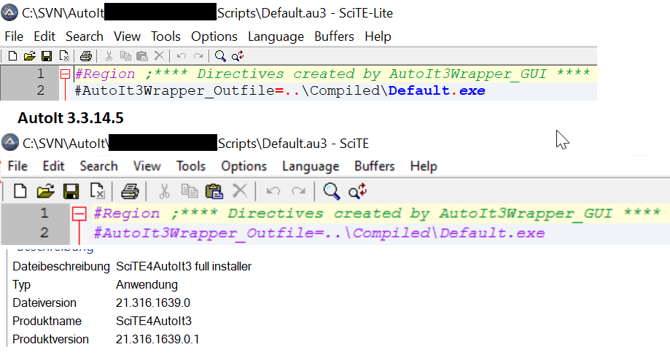Screen dimensions: 670x355
Task: Open Edit menu in SciTE-Lite window
Action: pyautogui.click(x=44, y=36)
